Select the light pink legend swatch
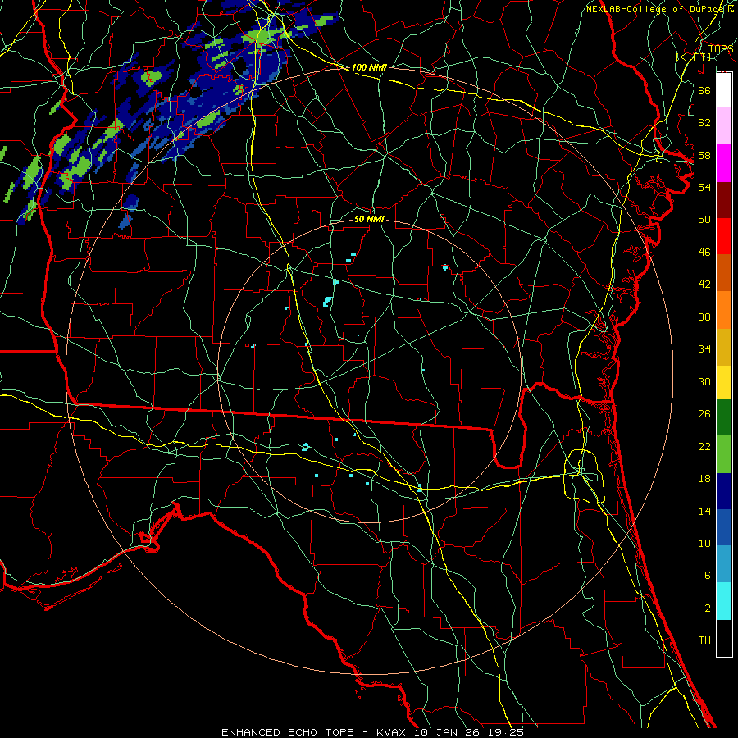This screenshot has height=738, width=738. pyautogui.click(x=724, y=125)
